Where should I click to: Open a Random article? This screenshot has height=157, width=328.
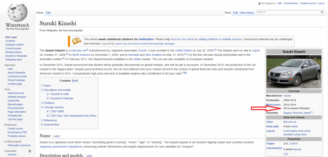point(14,52)
